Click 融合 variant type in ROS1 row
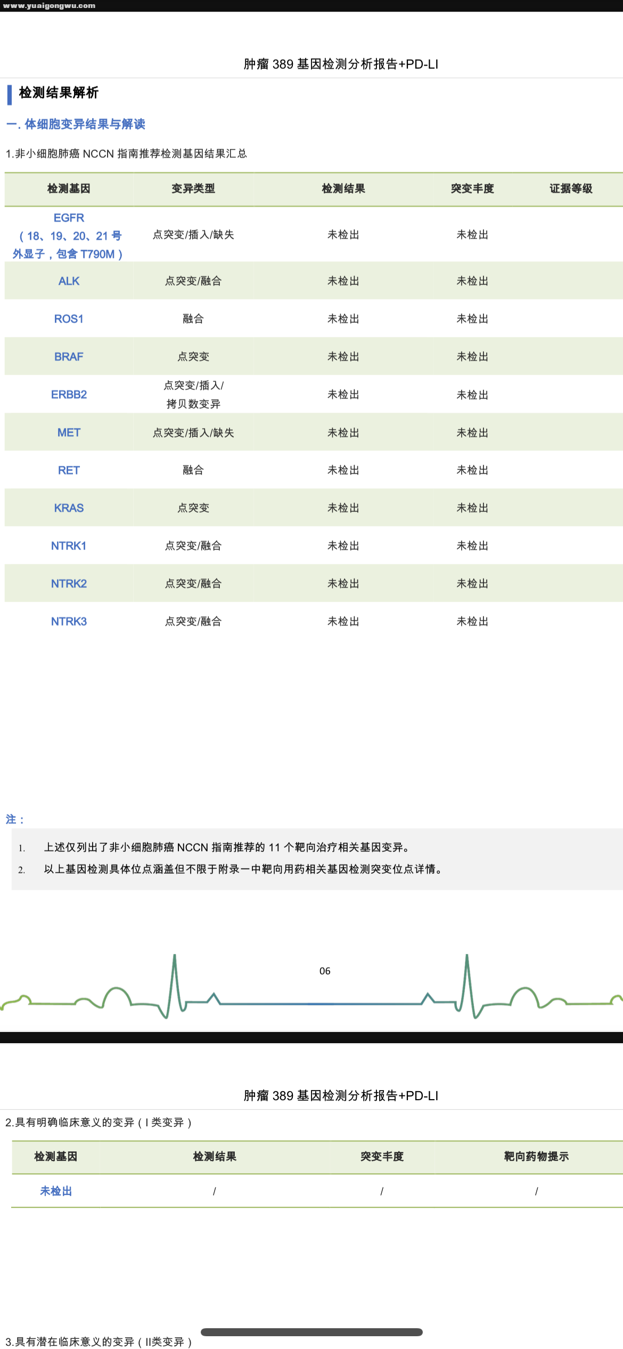The image size is (623, 1349). [193, 319]
